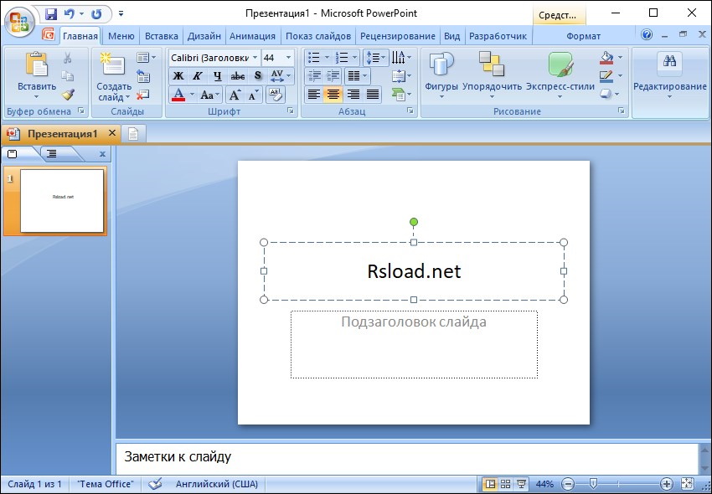
Task: Toggle text shadow S formatting
Action: [x=258, y=76]
